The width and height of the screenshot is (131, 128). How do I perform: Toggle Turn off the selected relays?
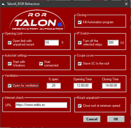point(79,43)
